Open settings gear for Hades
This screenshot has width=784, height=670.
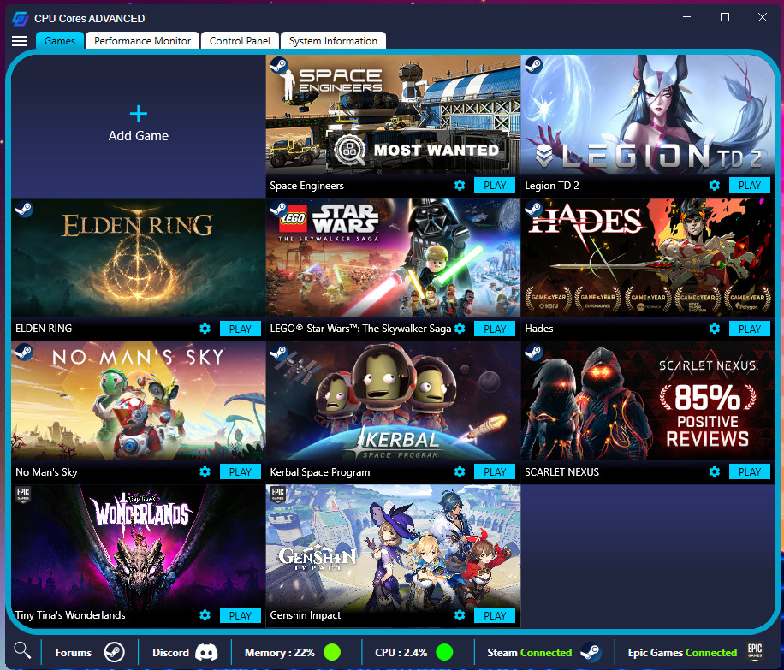714,329
